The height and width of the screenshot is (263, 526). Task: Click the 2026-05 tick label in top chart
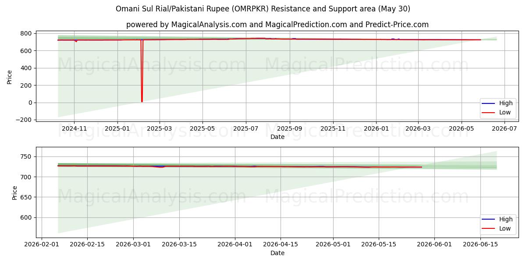click(461, 128)
